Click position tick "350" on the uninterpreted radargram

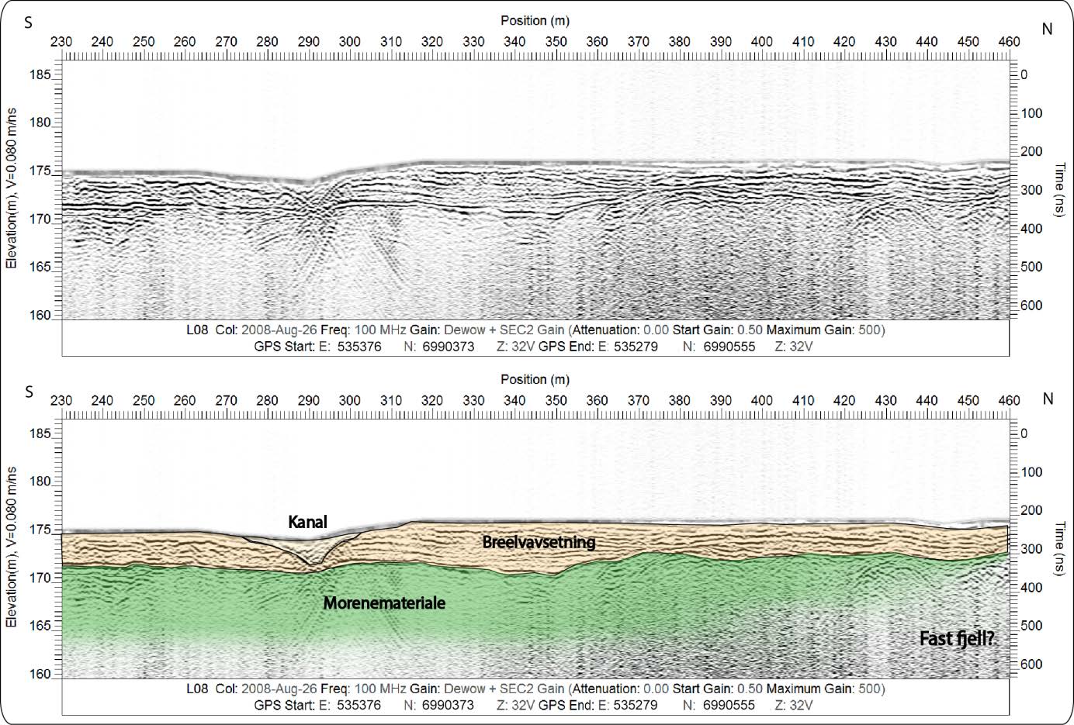[x=556, y=42]
